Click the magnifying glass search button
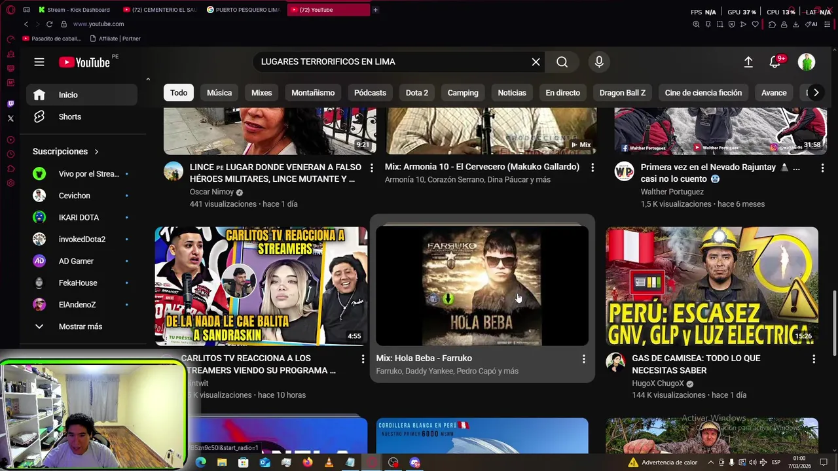The height and width of the screenshot is (471, 838). [562, 61]
